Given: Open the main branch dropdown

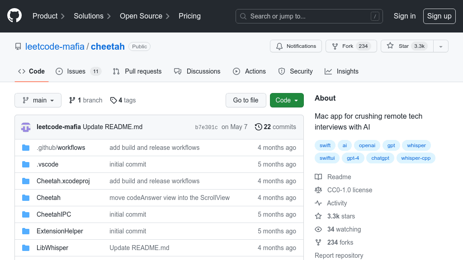Looking at the screenshot, I should [x=38, y=100].
